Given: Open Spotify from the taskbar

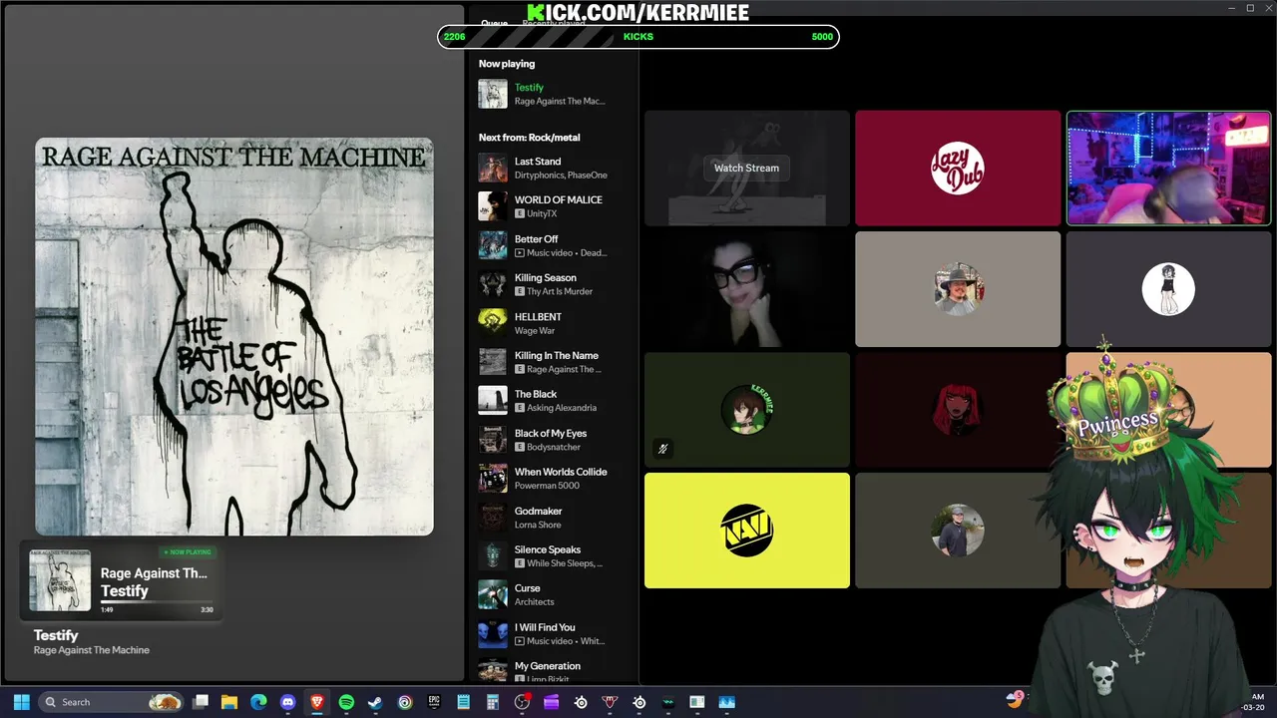Looking at the screenshot, I should pyautogui.click(x=346, y=702).
